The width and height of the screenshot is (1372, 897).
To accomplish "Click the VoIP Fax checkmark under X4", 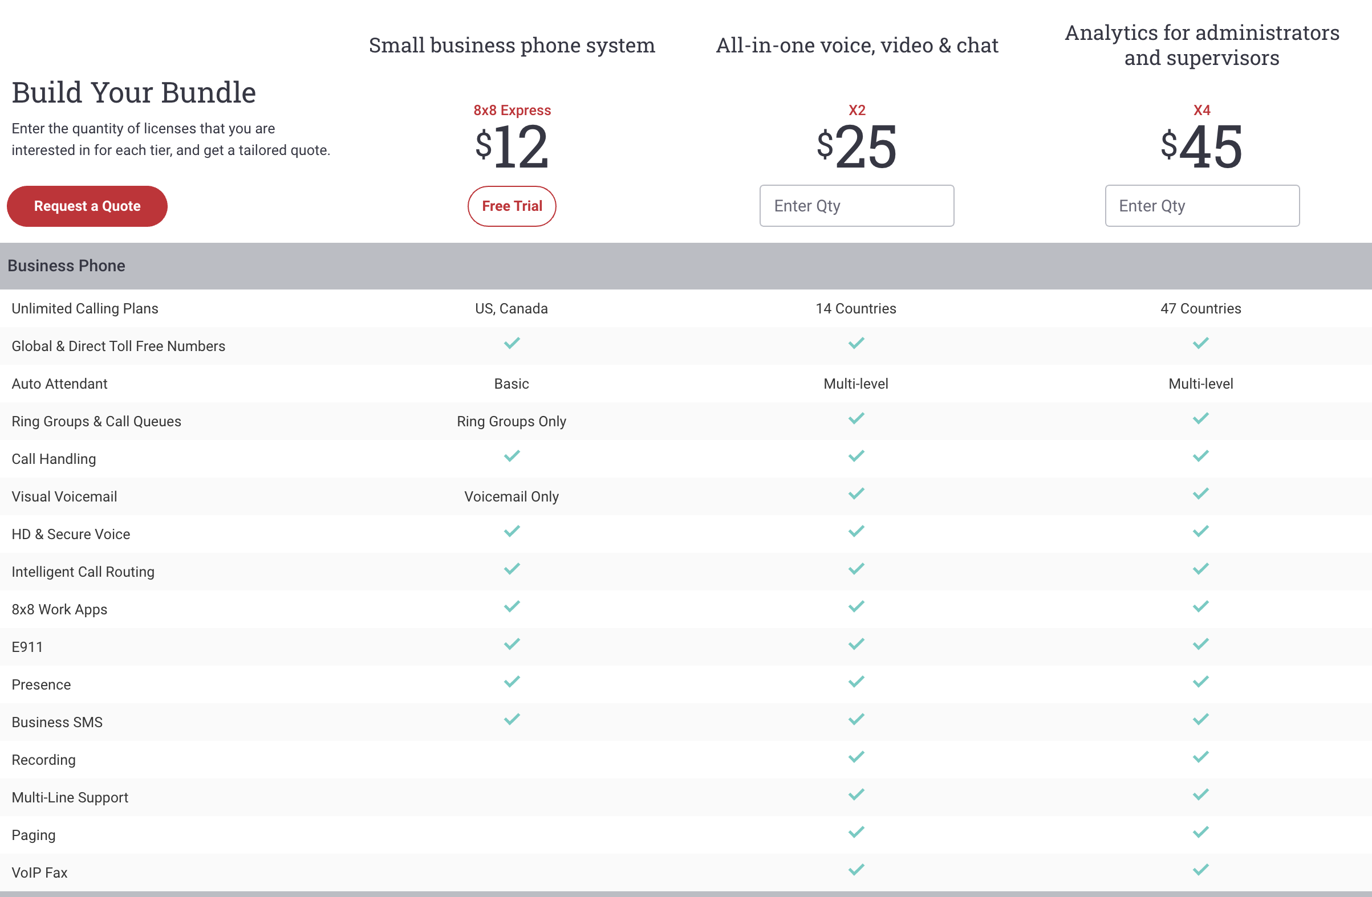I will pos(1201,870).
